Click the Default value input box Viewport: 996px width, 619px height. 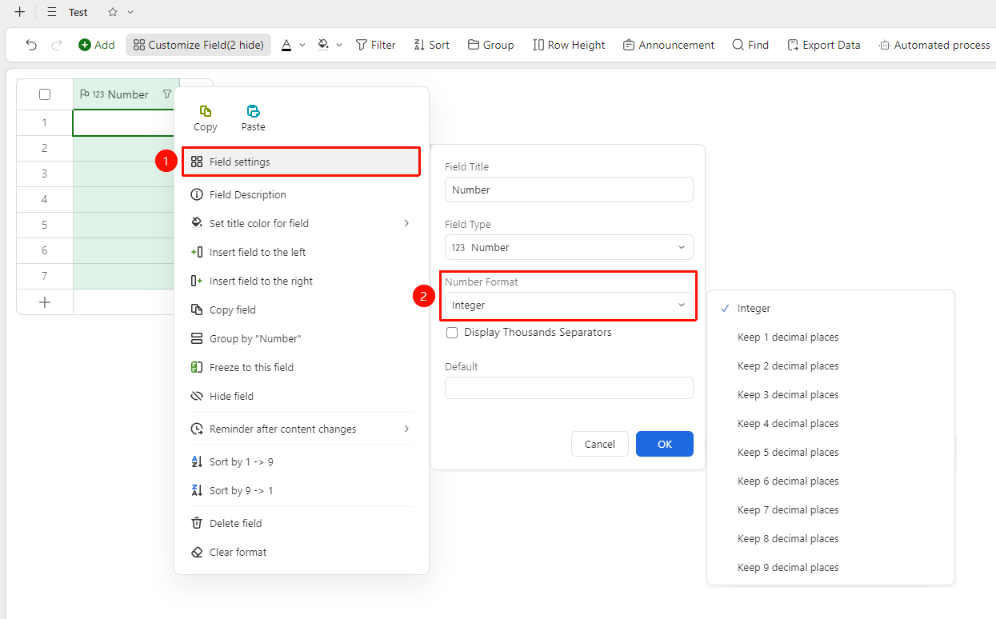[x=569, y=388]
